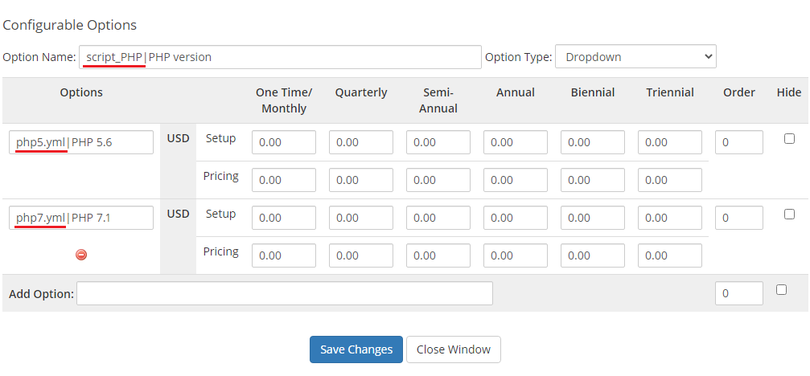This screenshot has width=810, height=376.
Task: Click the Order field in Add Option row
Action: (738, 293)
